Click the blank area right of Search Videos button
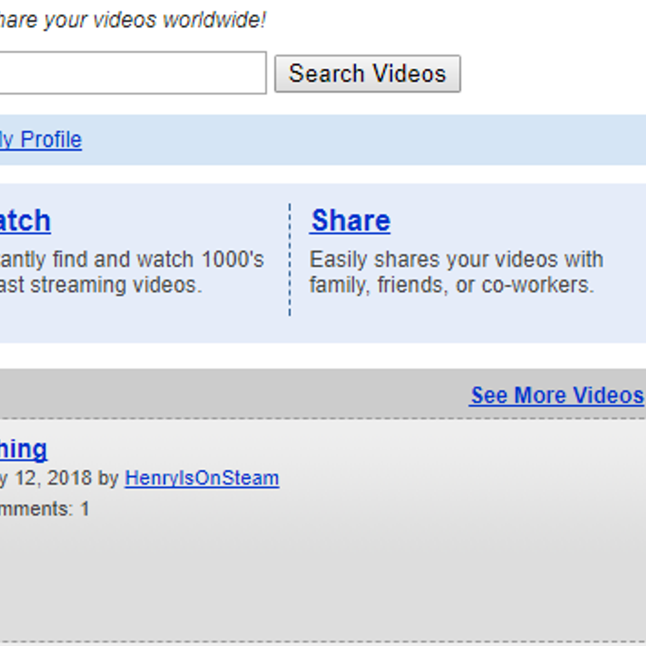The height and width of the screenshot is (646, 646). tap(553, 73)
